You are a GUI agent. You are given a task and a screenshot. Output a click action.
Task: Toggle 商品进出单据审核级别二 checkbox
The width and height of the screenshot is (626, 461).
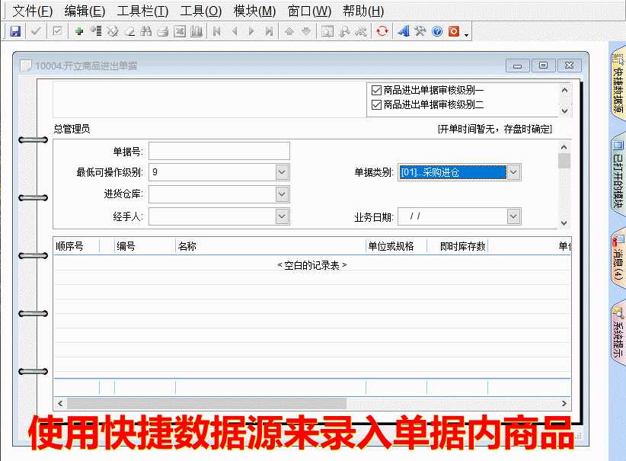[376, 104]
